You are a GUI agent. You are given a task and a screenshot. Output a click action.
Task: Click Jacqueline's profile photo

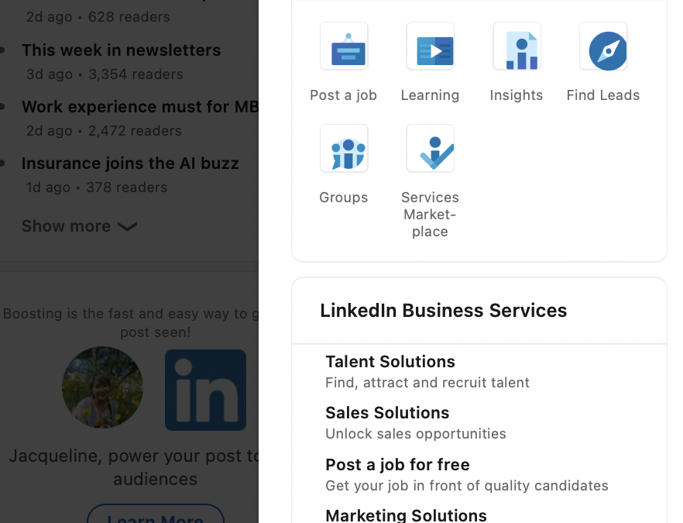coord(102,387)
